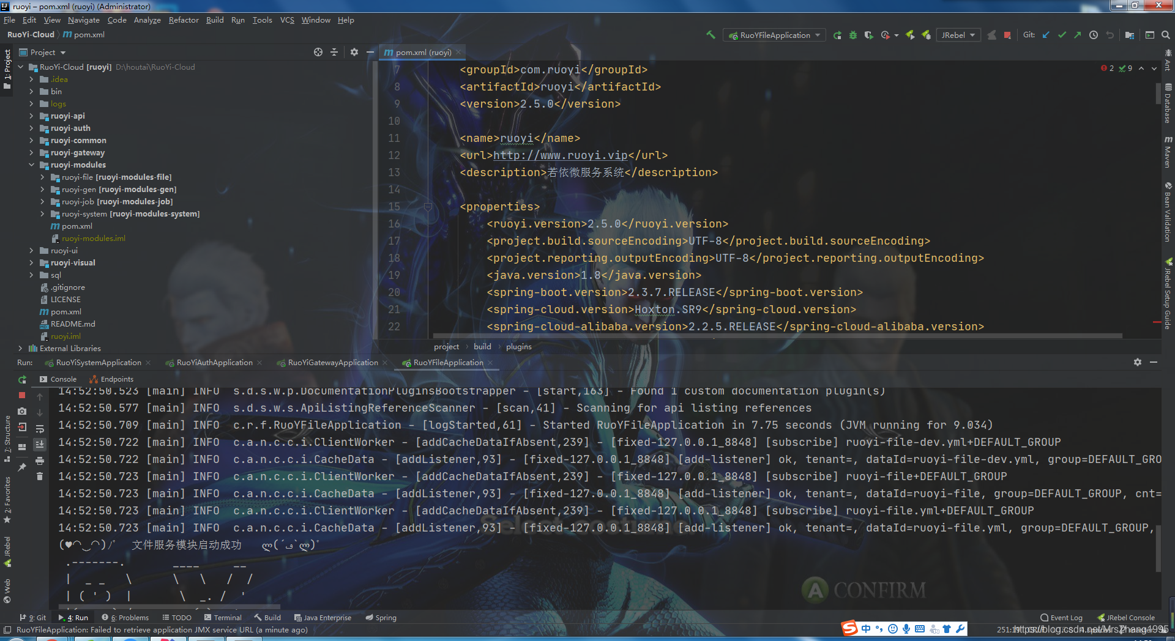The image size is (1175, 641).
Task: Toggle Pin Tab in Run panel
Action: coord(22,467)
